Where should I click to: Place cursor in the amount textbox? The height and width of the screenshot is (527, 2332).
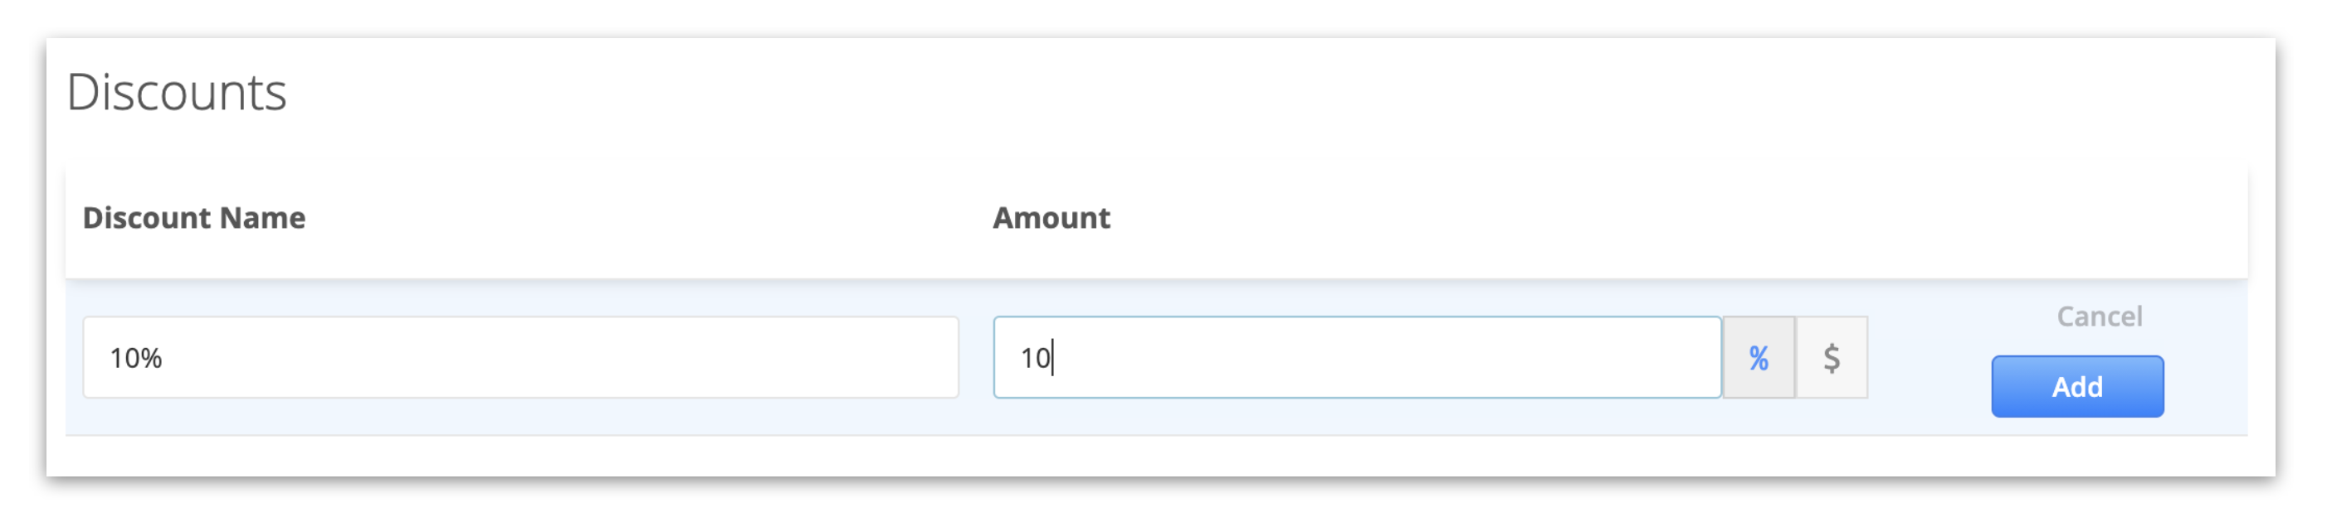click(1357, 357)
